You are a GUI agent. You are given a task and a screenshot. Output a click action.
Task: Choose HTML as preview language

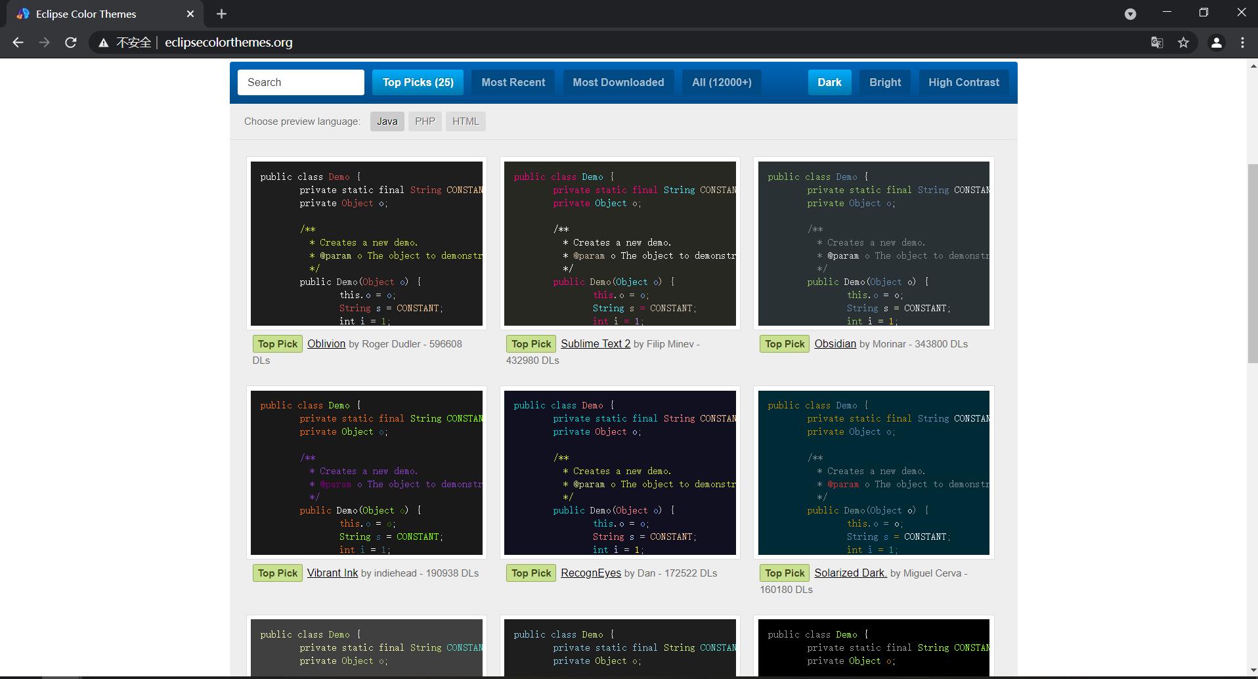pyautogui.click(x=466, y=121)
